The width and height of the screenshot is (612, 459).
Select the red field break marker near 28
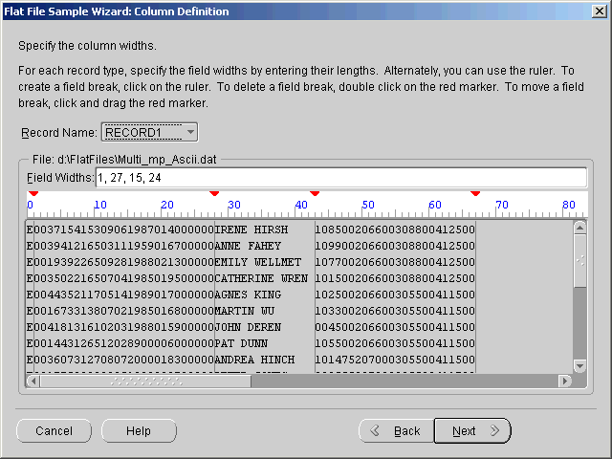(x=214, y=193)
